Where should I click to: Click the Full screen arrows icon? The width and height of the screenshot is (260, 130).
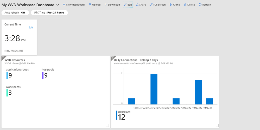coord(151,5)
